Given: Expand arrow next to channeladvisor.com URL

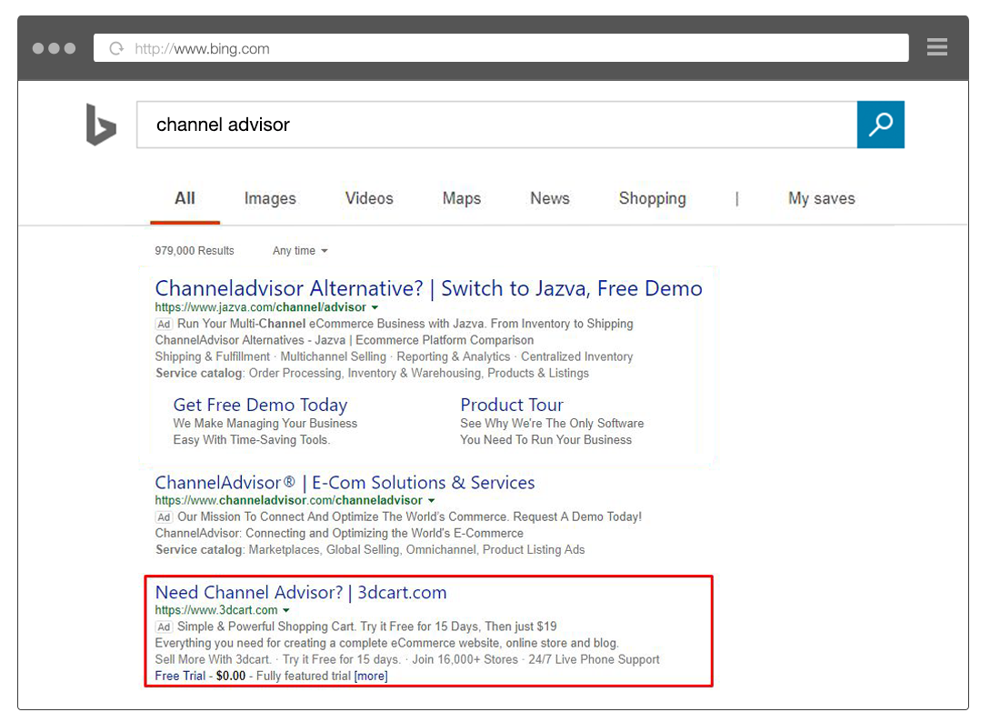Looking at the screenshot, I should click(431, 501).
